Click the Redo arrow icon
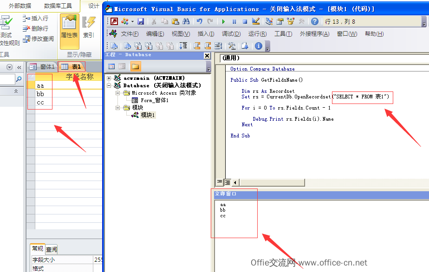Screen dimensions: 429x272 click(x=210, y=21)
